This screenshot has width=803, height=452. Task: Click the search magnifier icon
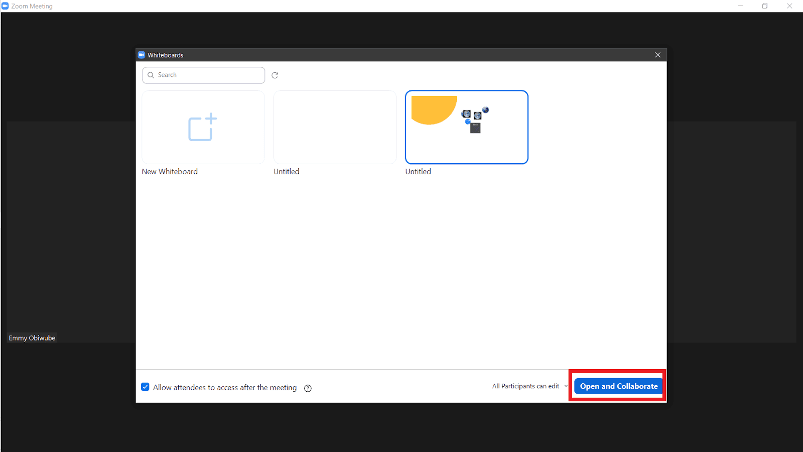[151, 75]
